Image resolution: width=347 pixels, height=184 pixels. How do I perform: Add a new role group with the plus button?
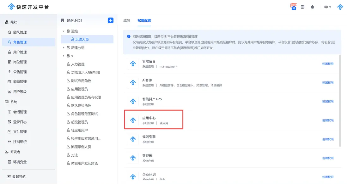[110, 20]
